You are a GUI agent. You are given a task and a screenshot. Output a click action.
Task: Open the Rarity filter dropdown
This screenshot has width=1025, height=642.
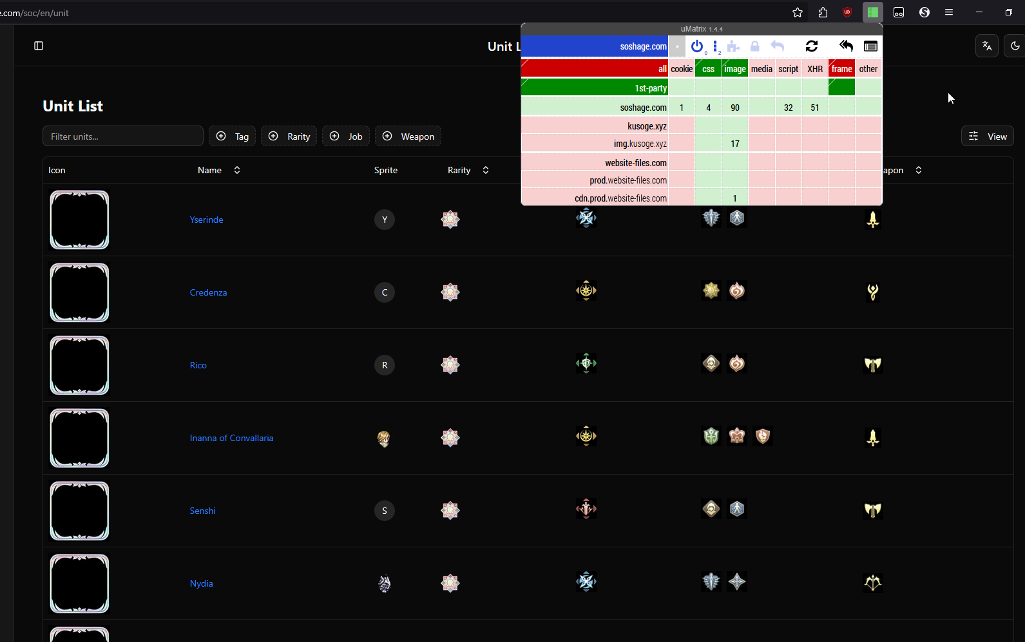click(x=289, y=136)
